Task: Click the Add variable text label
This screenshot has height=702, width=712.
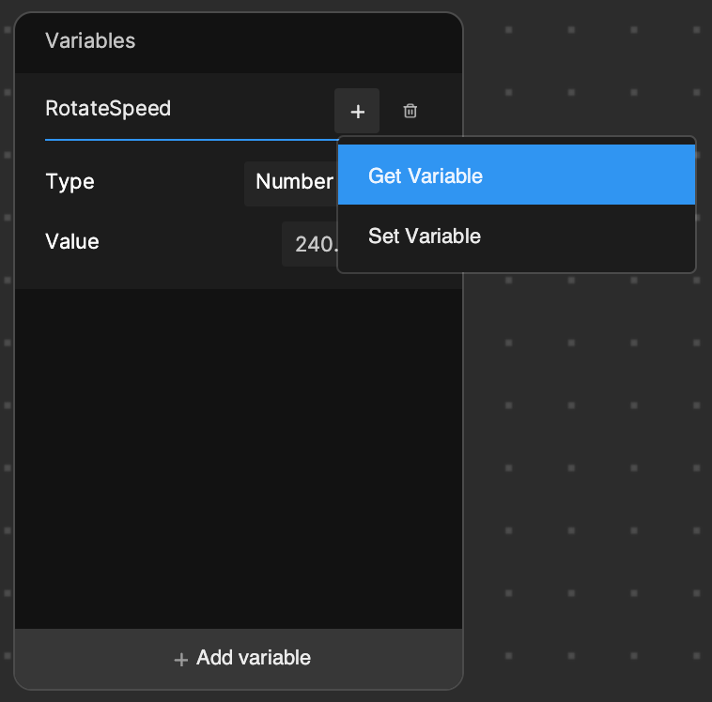Action: pos(254,658)
